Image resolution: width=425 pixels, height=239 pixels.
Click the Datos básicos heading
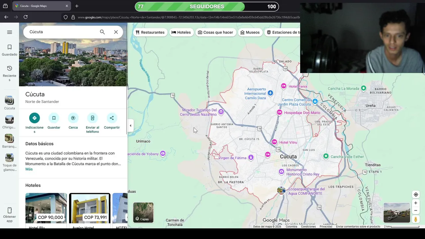39,144
